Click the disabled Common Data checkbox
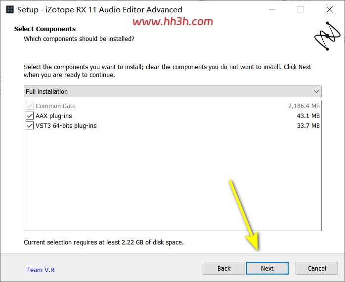Screen dimensions: 345x282 pyautogui.click(x=30, y=106)
